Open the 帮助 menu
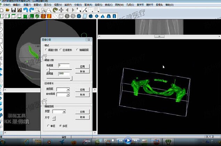 tap(169, 5)
